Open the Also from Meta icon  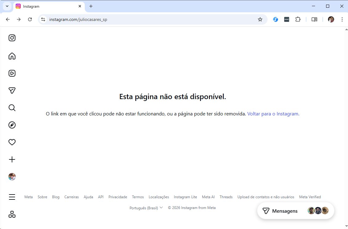coord(12,214)
